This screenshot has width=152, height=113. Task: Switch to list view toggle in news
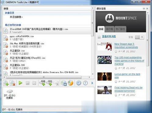tap(137, 37)
